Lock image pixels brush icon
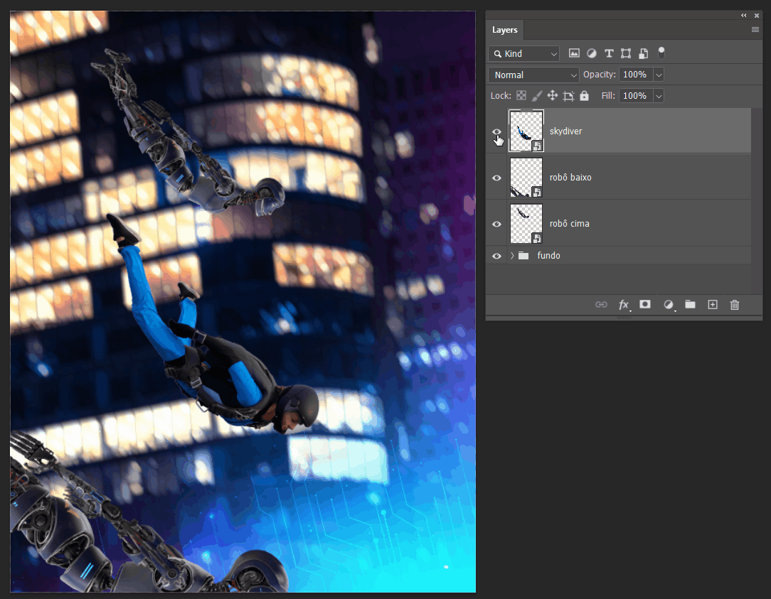Image resolution: width=771 pixels, height=599 pixels. pos(537,95)
